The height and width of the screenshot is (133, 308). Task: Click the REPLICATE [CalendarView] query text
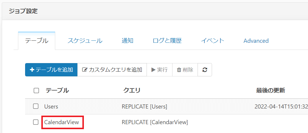pyautogui.click(x=155, y=122)
